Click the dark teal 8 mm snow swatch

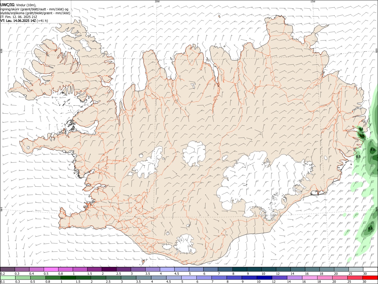tap(240, 270)
